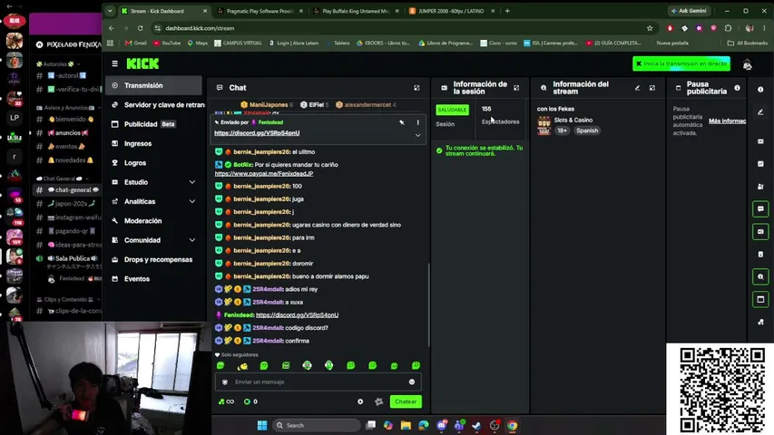
Task: Click the chat panel scrollbar
Action: [x=428, y=304]
